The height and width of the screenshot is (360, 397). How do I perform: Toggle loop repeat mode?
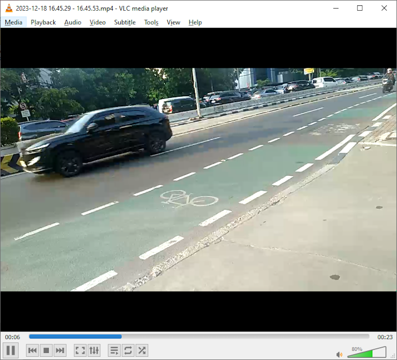tap(128, 350)
